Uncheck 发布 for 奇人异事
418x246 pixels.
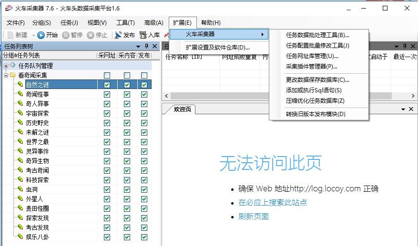(x=144, y=104)
